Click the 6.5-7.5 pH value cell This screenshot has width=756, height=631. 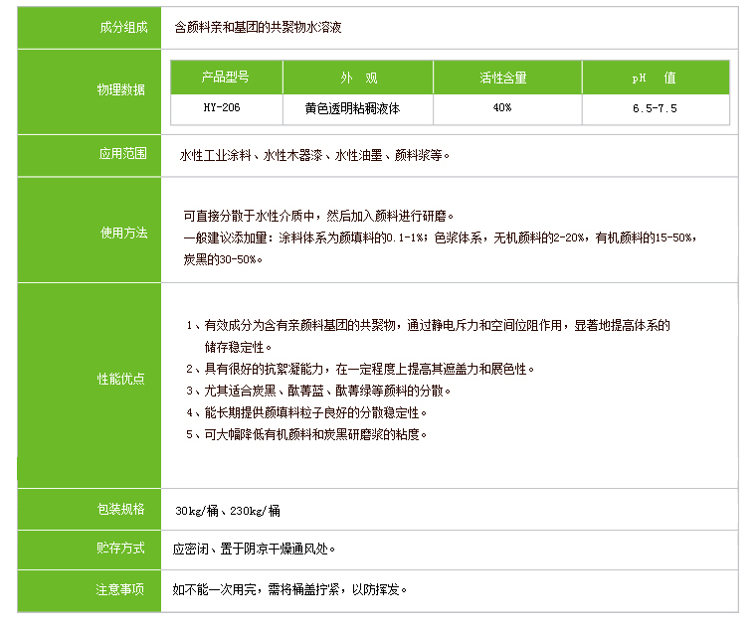(x=655, y=107)
